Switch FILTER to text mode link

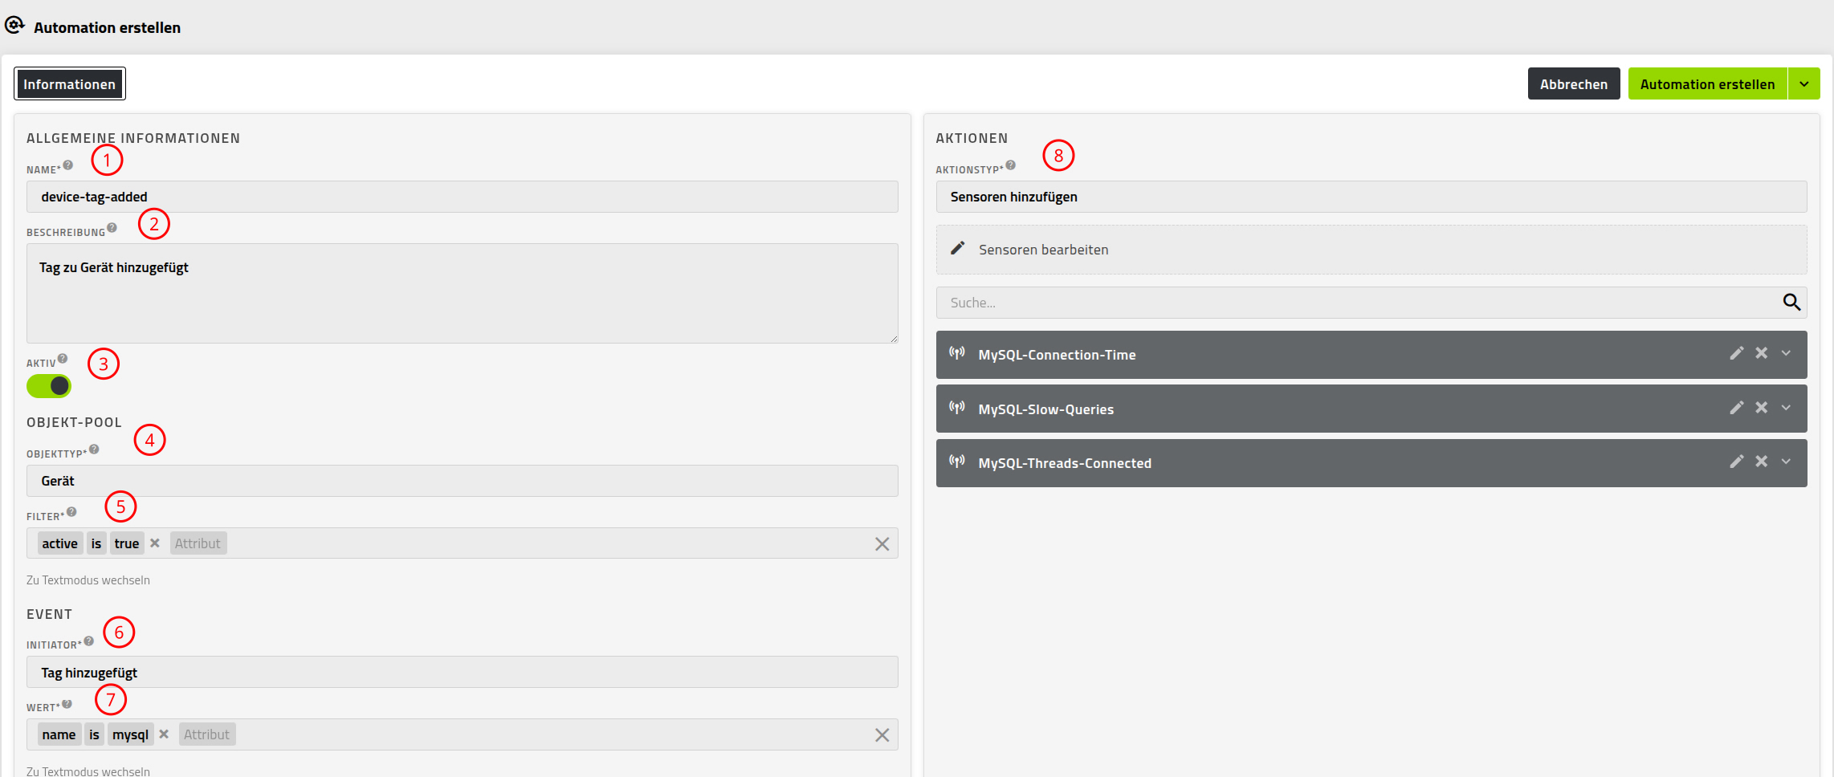click(x=88, y=580)
